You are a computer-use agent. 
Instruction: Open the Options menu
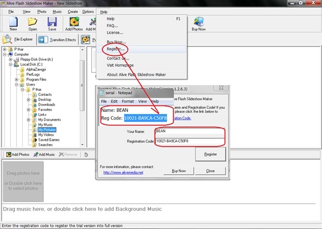(x=88, y=12)
